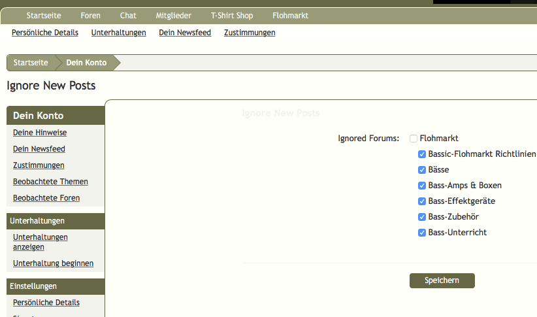The width and height of the screenshot is (537, 317).
Task: Open the Mitglieder navigation tab
Action: pos(174,16)
